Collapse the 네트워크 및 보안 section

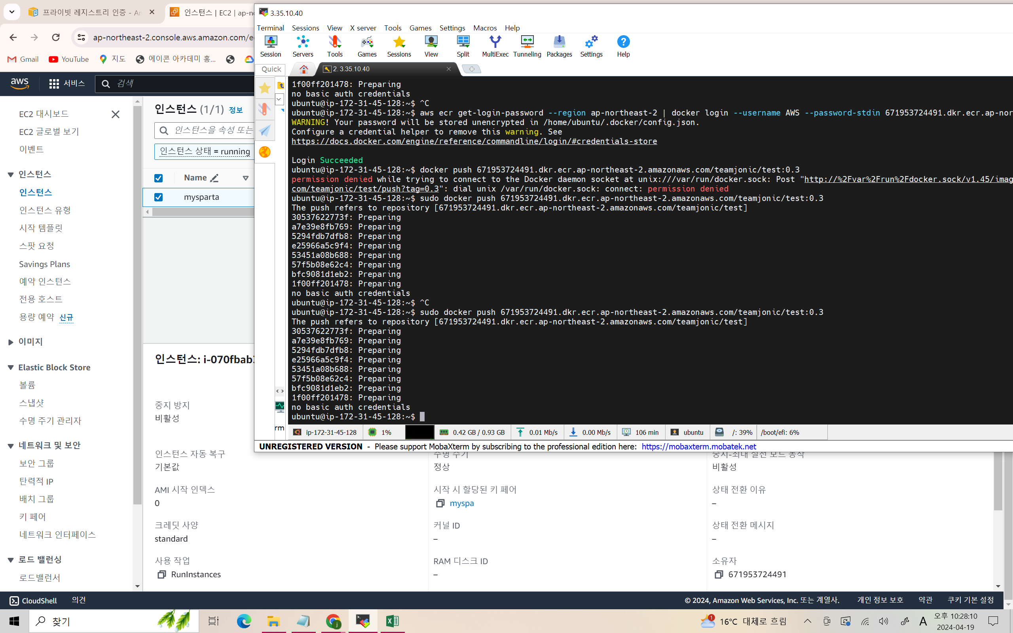click(x=10, y=446)
